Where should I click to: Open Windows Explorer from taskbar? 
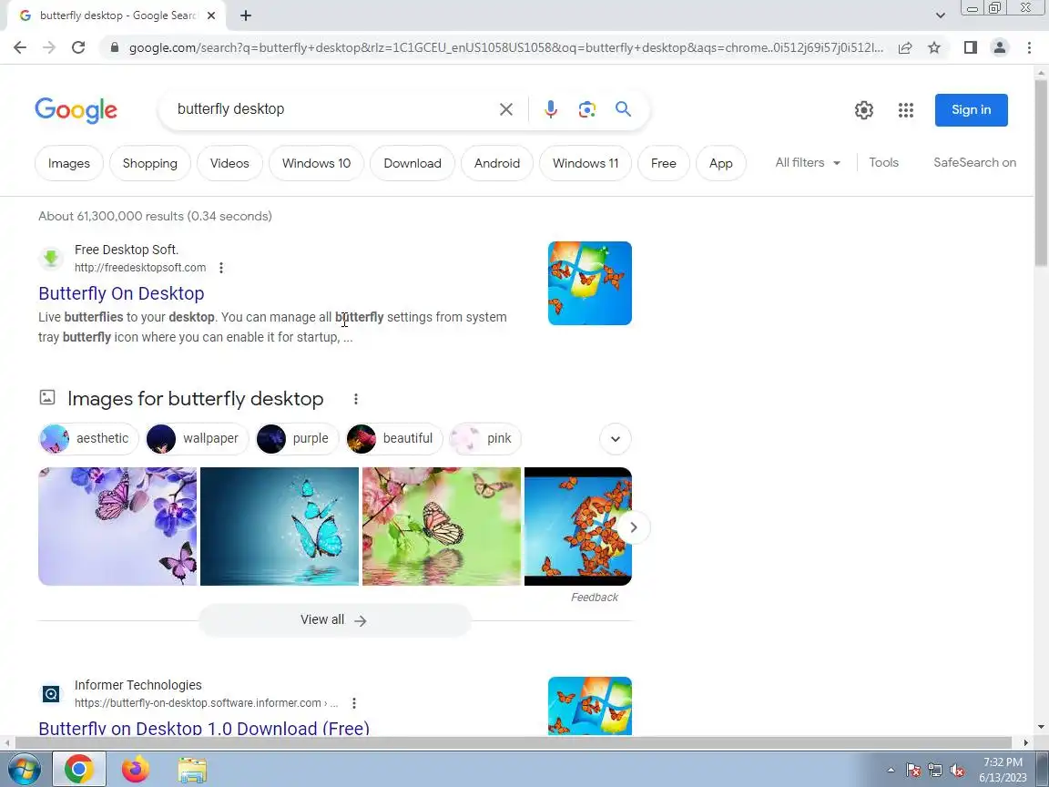click(192, 771)
